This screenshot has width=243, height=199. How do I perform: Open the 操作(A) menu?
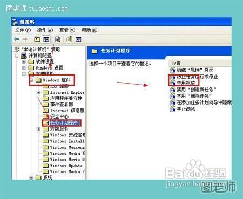pyautogui.click(x=45, y=30)
